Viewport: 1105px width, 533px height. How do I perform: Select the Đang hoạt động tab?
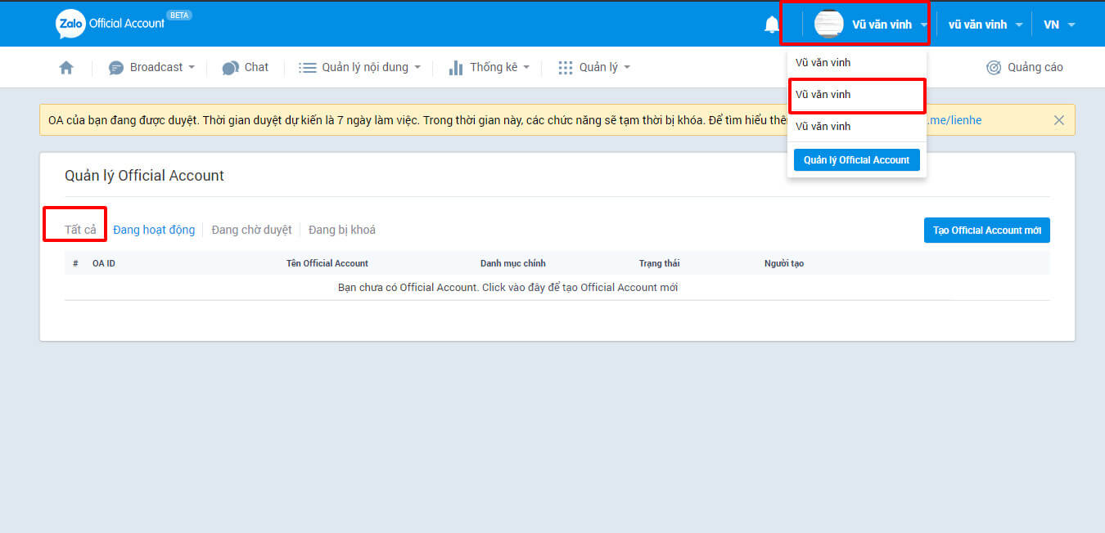click(154, 230)
